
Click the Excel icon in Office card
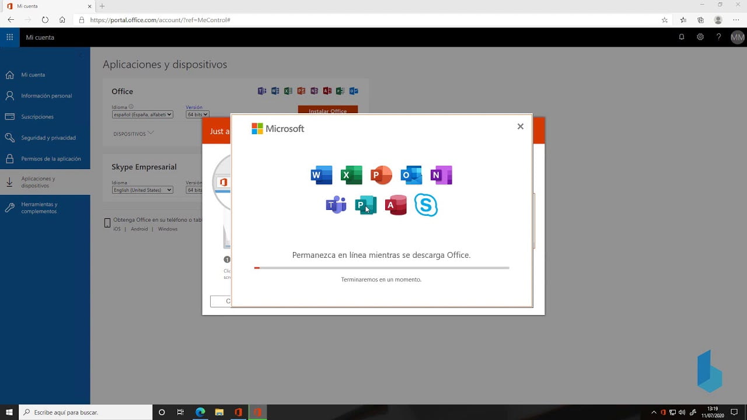tap(288, 91)
